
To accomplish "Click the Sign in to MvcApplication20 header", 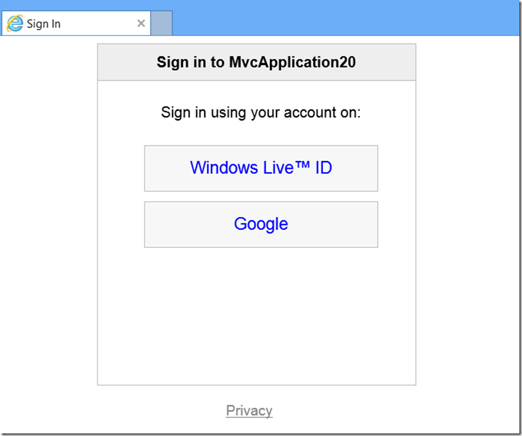I will pos(256,62).
